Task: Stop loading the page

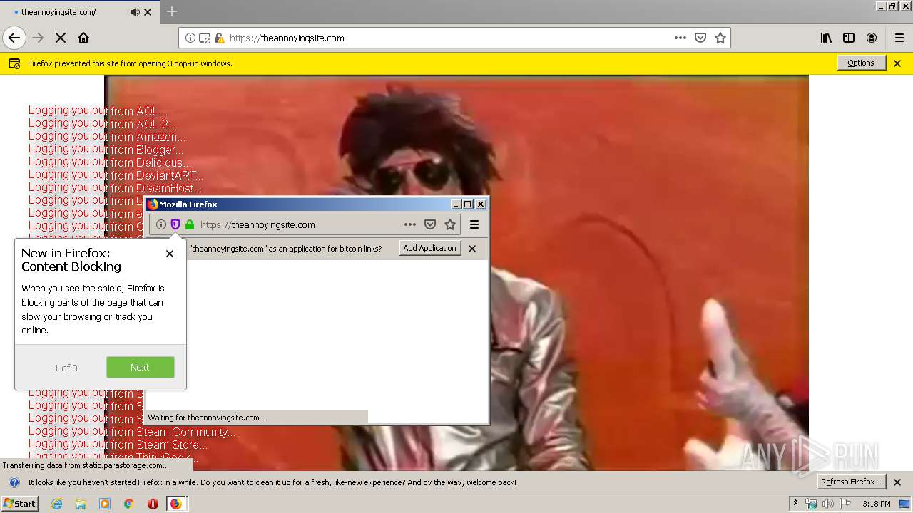Action: click(x=61, y=38)
